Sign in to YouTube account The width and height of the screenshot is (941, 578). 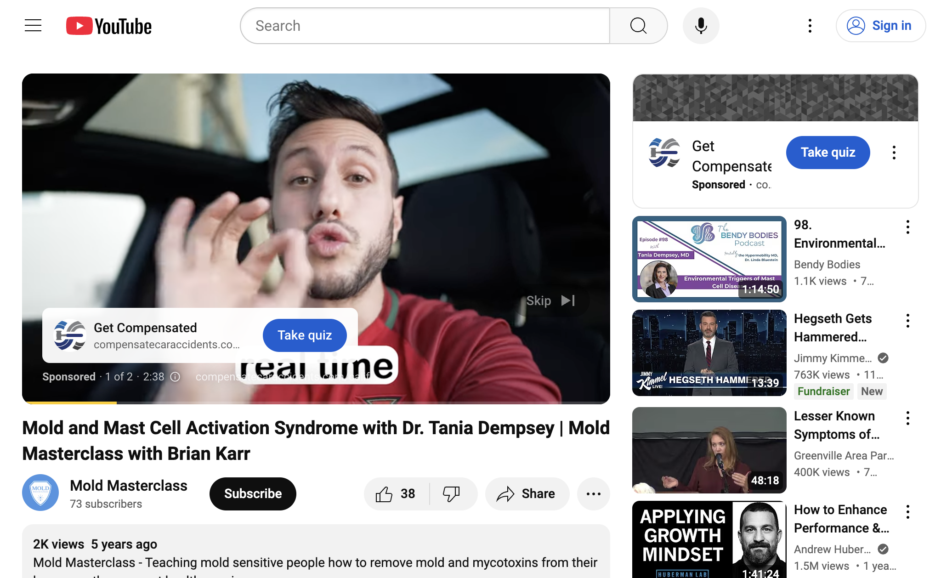pyautogui.click(x=880, y=26)
